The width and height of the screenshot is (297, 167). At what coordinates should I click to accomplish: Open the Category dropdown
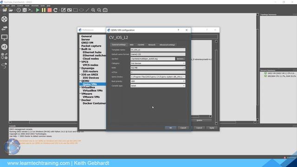[x=158, y=63]
